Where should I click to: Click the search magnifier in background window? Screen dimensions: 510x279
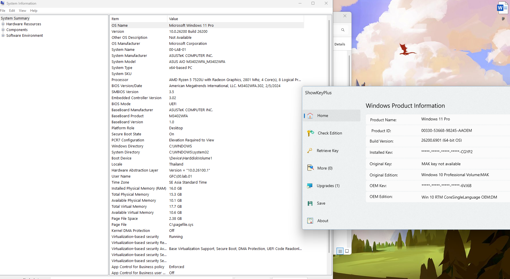[x=343, y=30]
